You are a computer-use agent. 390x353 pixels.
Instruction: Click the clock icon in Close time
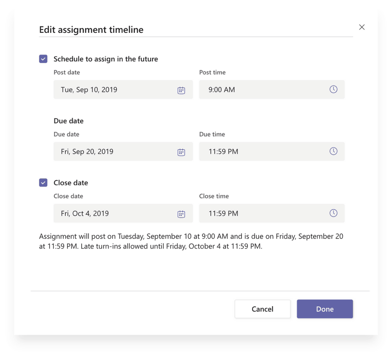333,213
